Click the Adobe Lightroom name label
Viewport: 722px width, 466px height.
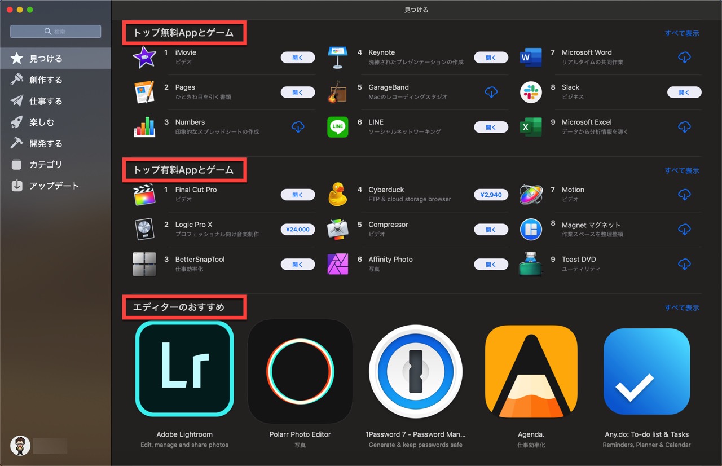184,434
